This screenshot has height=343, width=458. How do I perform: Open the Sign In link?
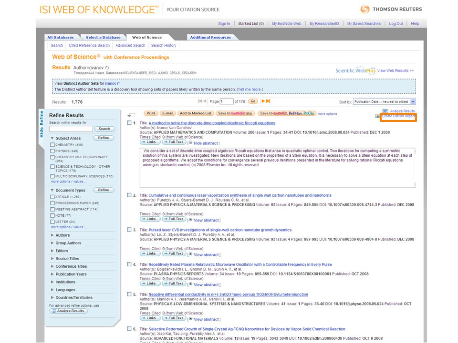(224, 24)
